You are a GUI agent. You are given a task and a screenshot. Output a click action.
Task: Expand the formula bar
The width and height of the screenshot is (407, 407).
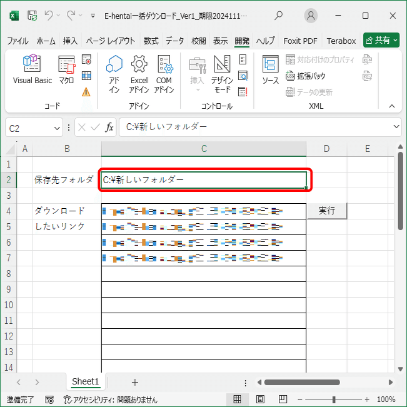[396, 127]
